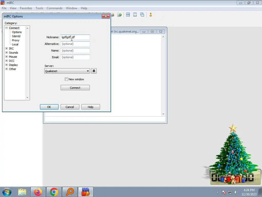This screenshot has height=197, width=262.
Task: Open the volume speaker tray icon
Action: click(x=236, y=192)
